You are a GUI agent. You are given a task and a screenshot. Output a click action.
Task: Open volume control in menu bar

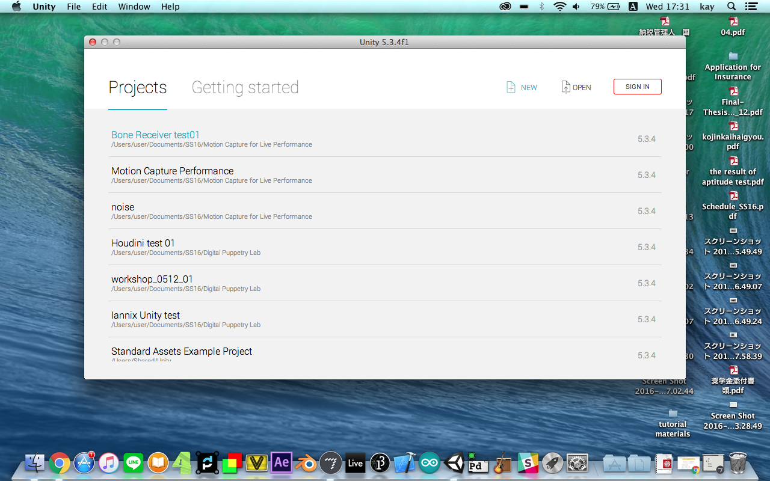coord(576,7)
